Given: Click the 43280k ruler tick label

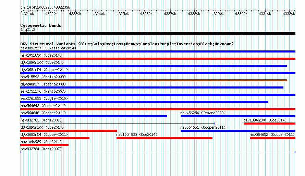Looking at the screenshot, I should coord(194,14).
